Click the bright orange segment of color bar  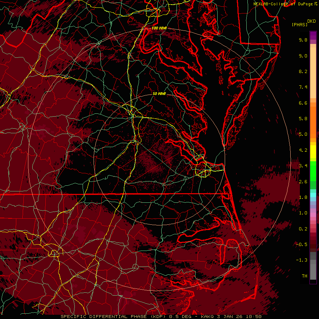pos(313,122)
